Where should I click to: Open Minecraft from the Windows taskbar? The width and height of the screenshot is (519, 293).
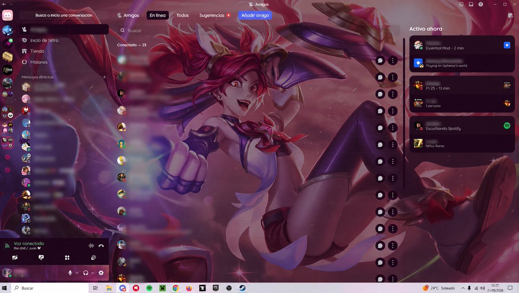click(x=163, y=288)
